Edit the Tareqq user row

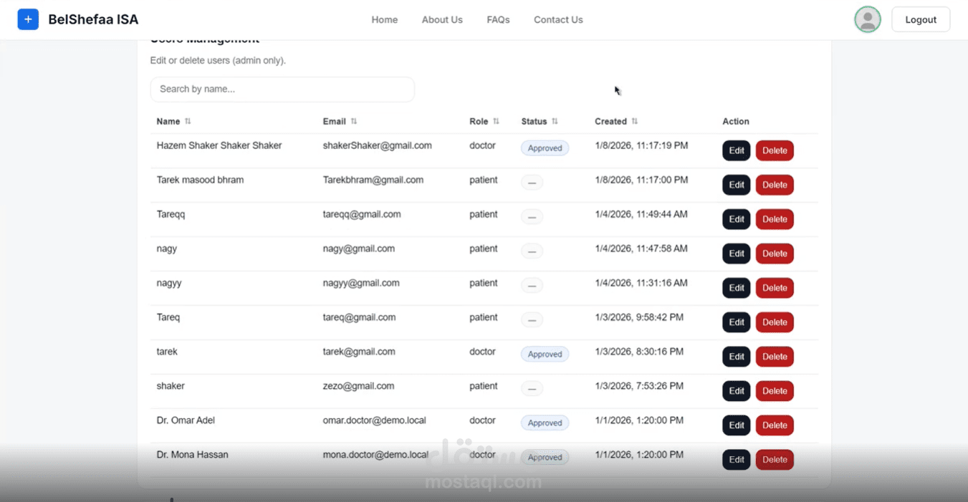(737, 219)
